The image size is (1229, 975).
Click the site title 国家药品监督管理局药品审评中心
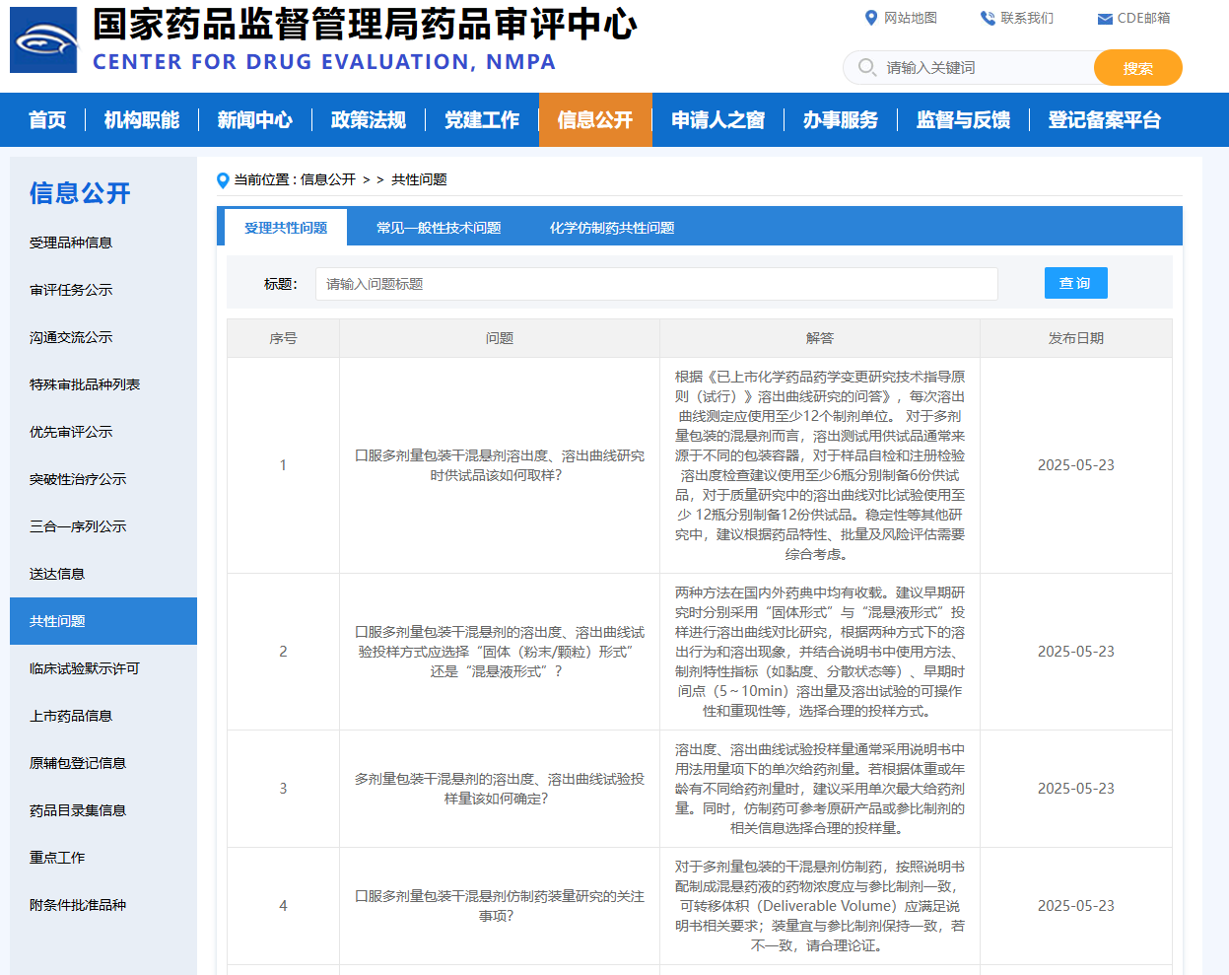coord(365,25)
